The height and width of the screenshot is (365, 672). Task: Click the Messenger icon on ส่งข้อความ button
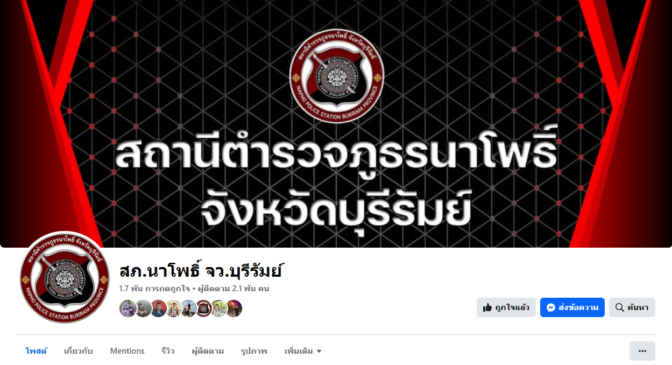[x=550, y=307]
